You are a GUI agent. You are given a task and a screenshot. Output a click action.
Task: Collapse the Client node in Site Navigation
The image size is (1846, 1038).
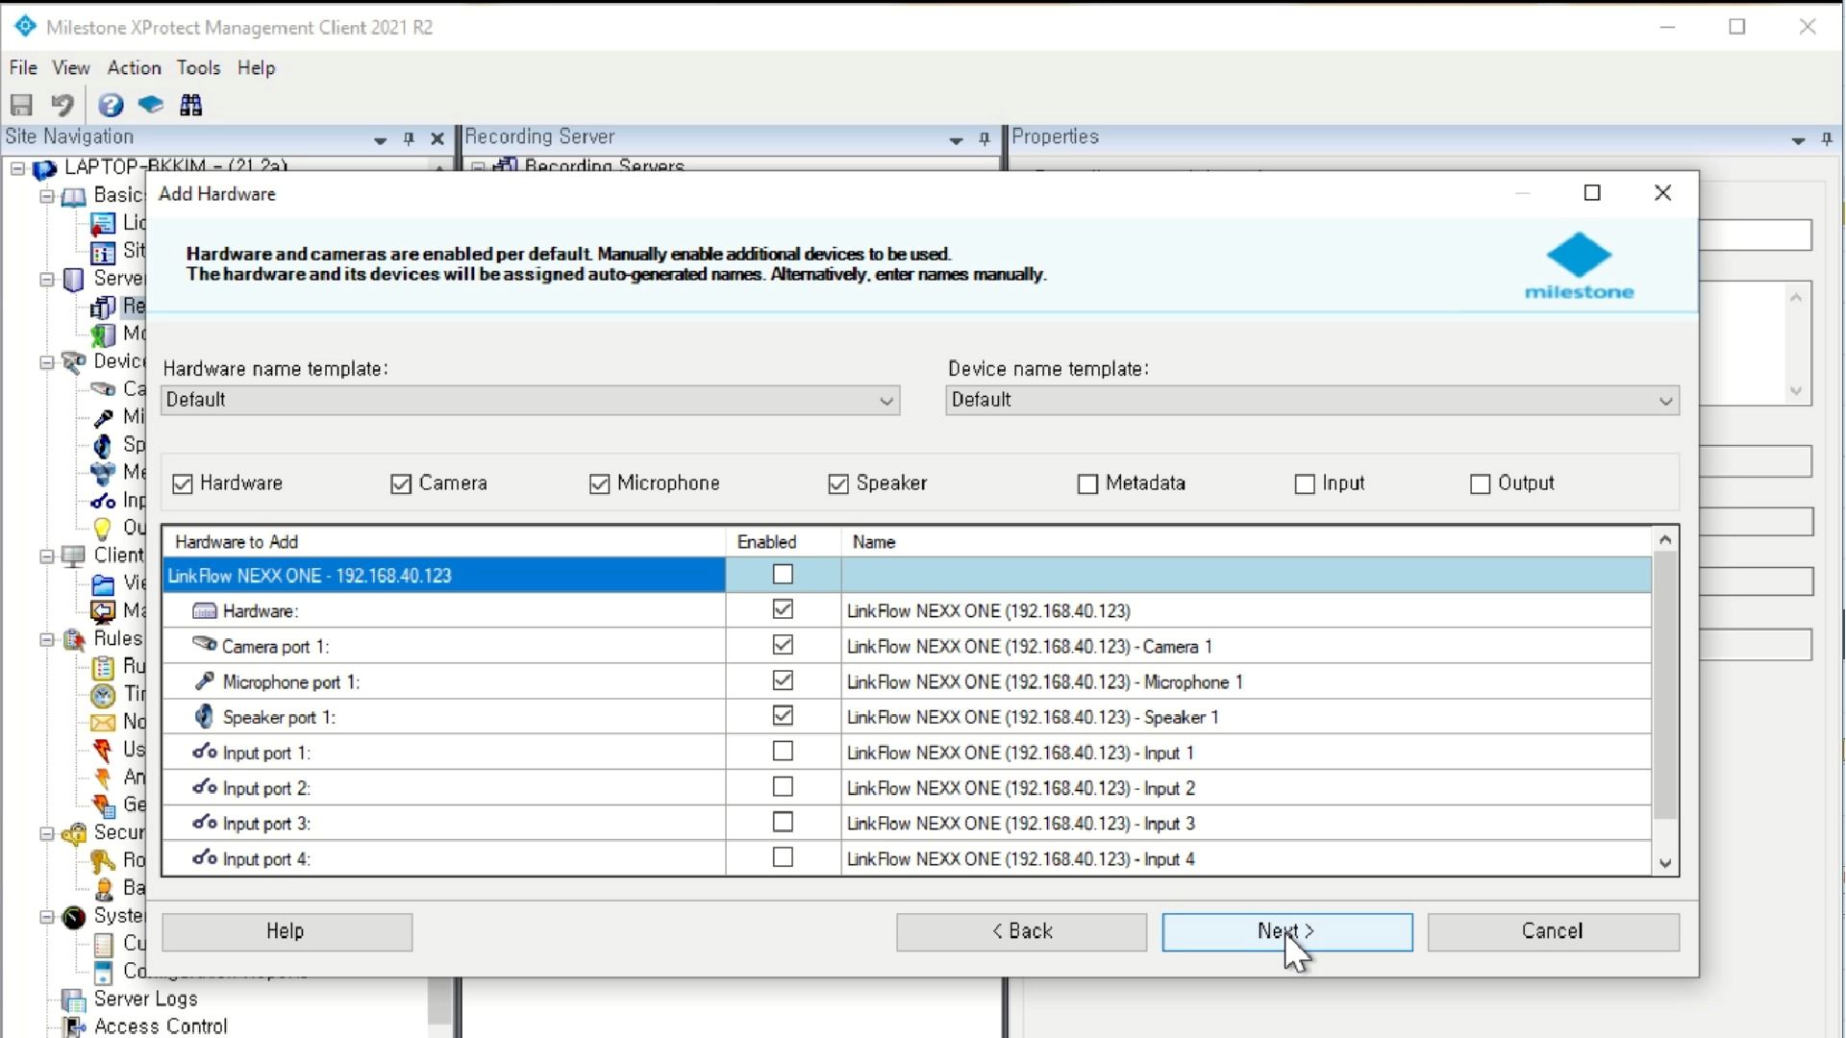(46, 556)
